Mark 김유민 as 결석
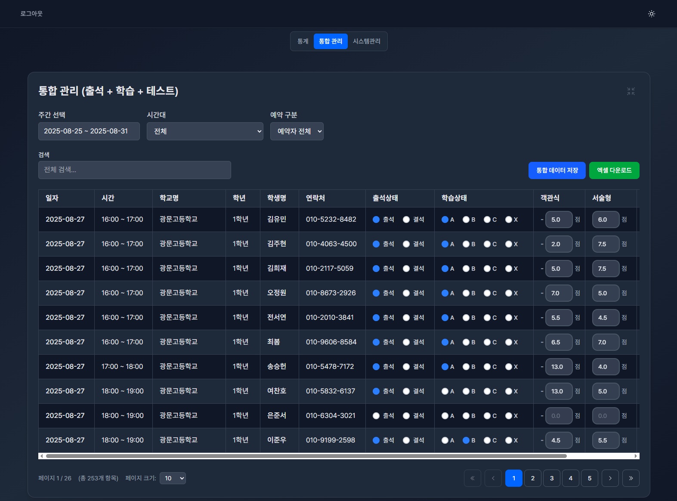Viewport: 677px width, 501px height. [x=406, y=220]
